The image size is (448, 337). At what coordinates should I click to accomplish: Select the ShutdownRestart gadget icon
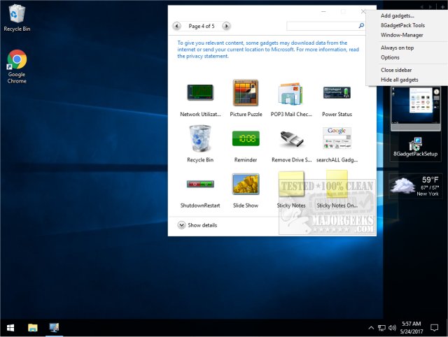199,184
